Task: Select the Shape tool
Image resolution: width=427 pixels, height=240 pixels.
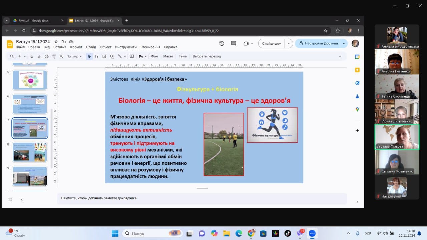Action: pyautogui.click(x=112, y=56)
